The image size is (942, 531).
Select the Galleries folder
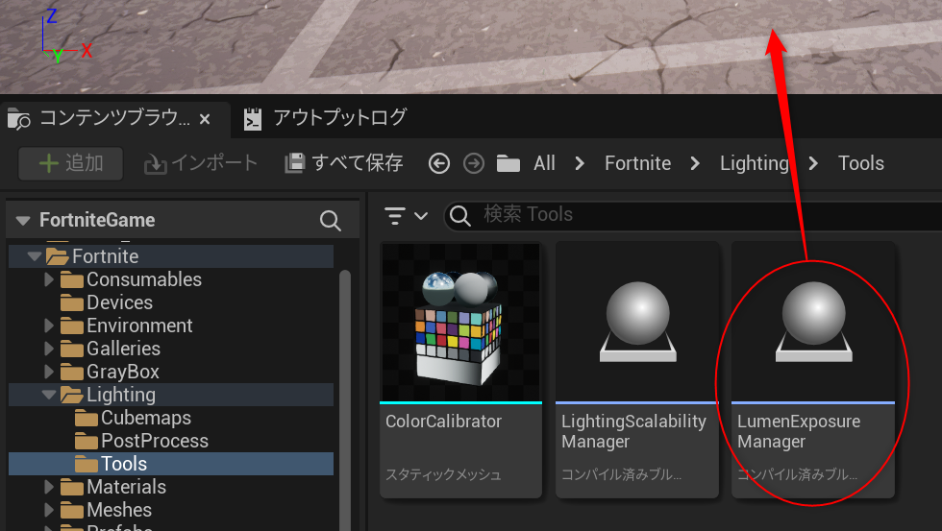tap(123, 349)
